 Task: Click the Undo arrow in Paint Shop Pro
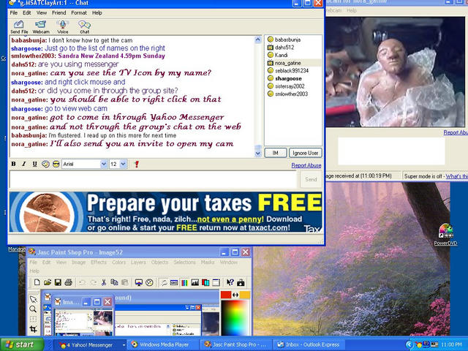pos(83,282)
